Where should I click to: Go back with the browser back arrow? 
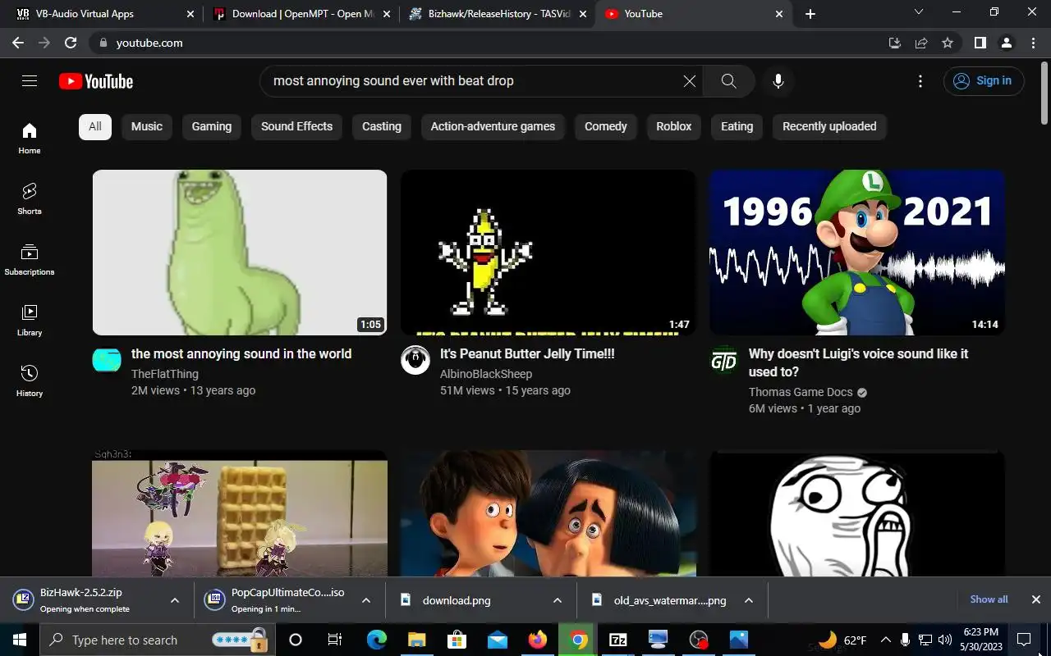click(18, 43)
